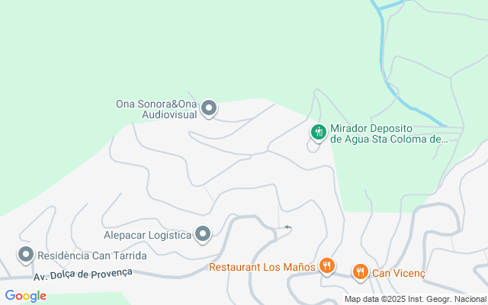Click the Map data ©2025 attribution text
Viewport: 488px width, 305px height.
coord(415,299)
